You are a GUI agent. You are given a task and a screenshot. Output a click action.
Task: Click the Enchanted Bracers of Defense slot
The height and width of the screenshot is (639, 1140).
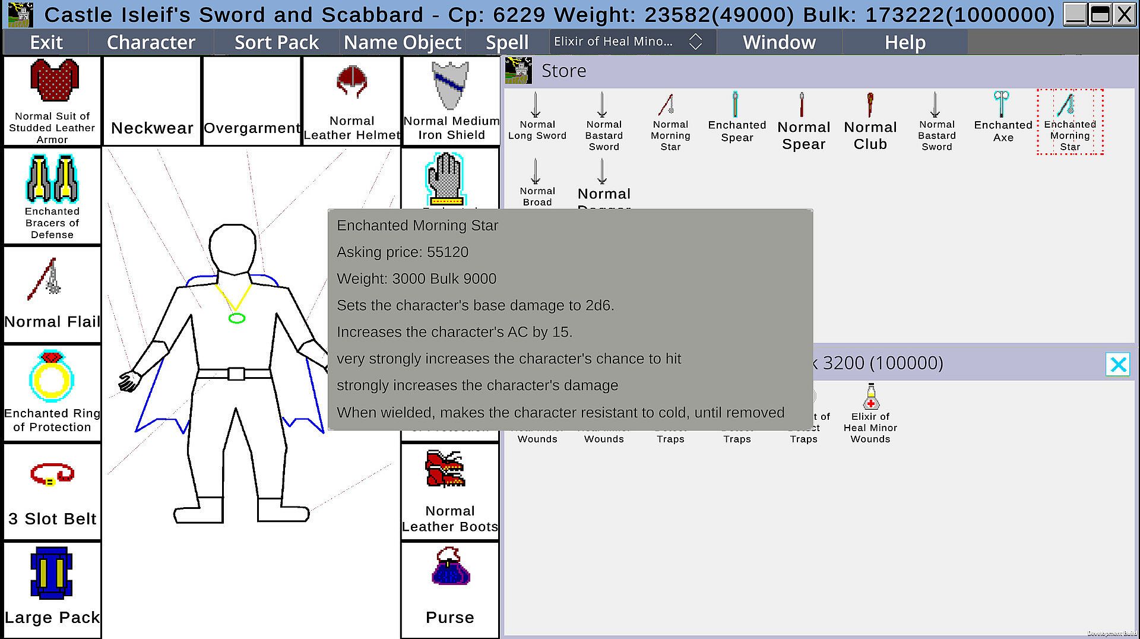(x=52, y=196)
